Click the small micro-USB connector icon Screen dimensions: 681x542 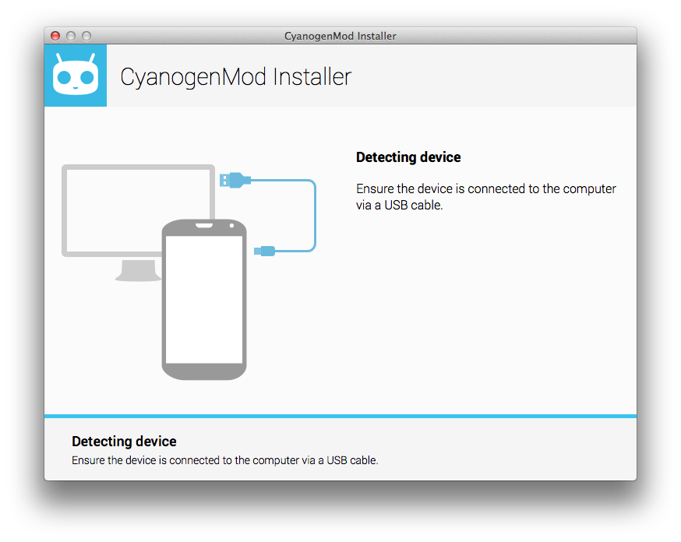coord(265,251)
